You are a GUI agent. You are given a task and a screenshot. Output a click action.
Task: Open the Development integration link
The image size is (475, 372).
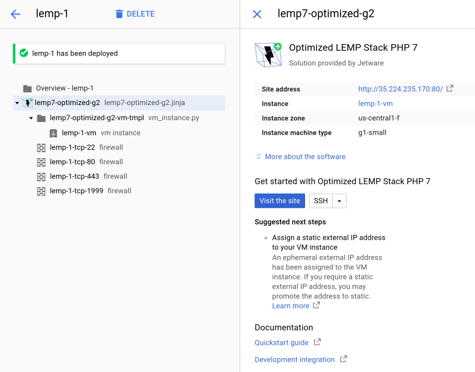click(x=295, y=359)
